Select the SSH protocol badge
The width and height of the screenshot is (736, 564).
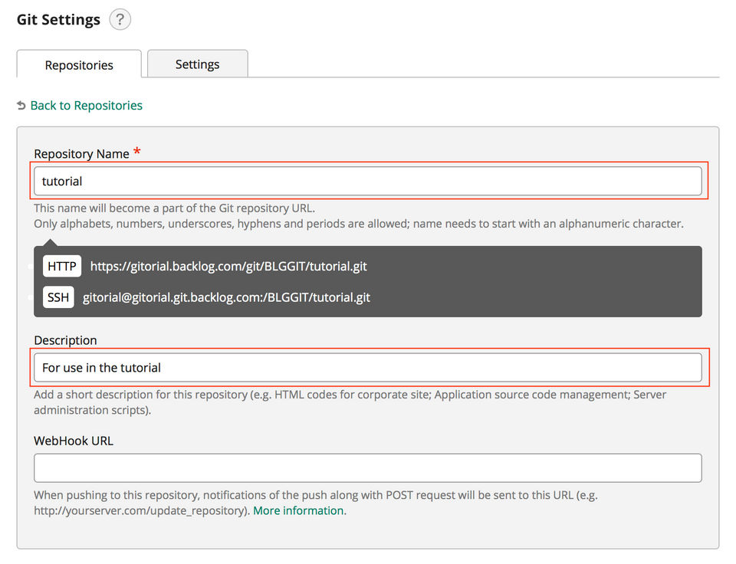[x=58, y=297]
